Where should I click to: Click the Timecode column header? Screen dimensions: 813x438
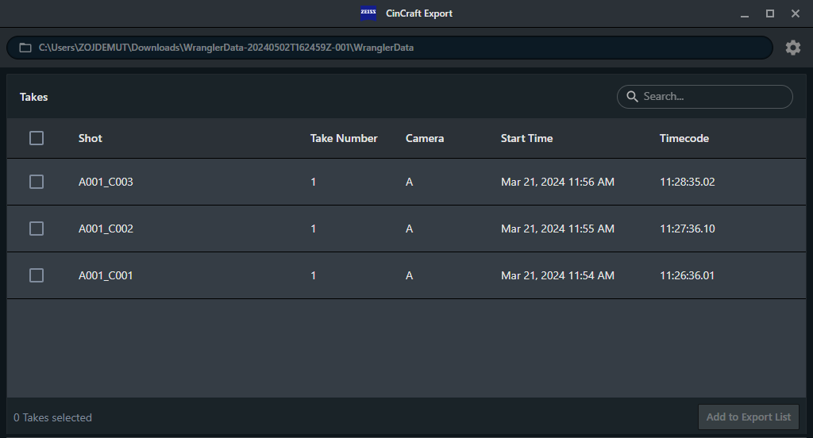point(684,138)
